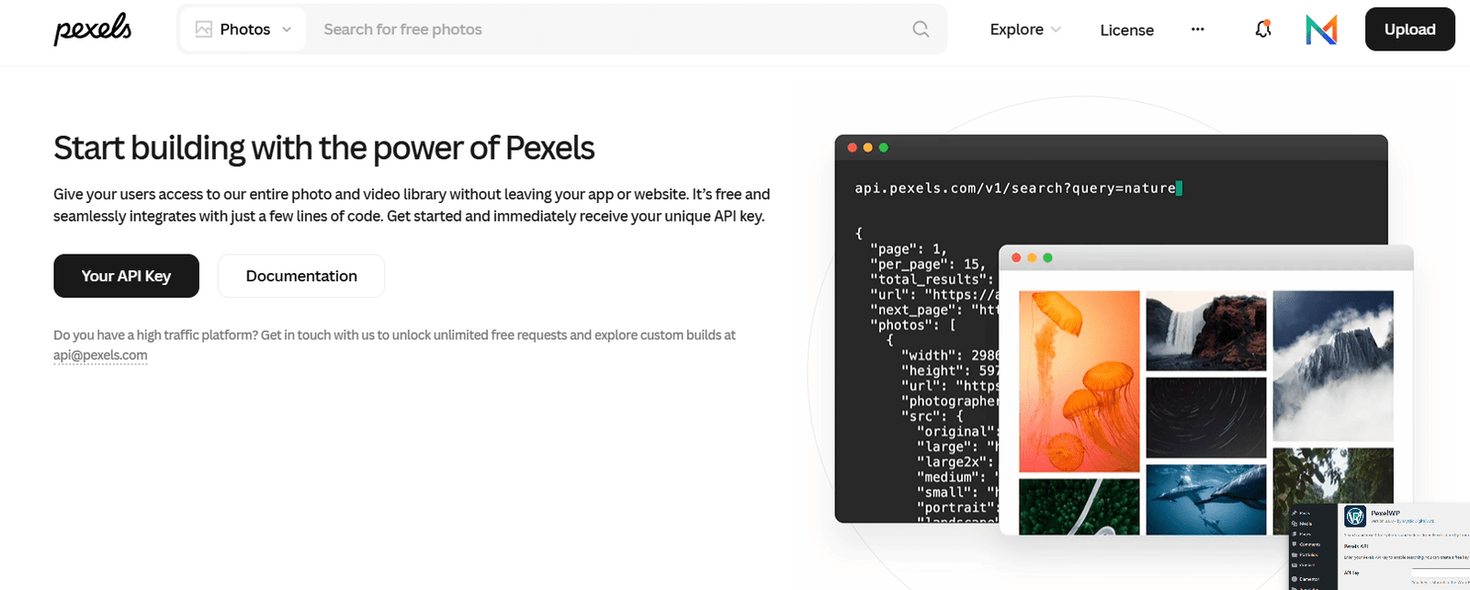Select the misty mountain thumbnail
The width and height of the screenshot is (1470, 590).
(1333, 366)
